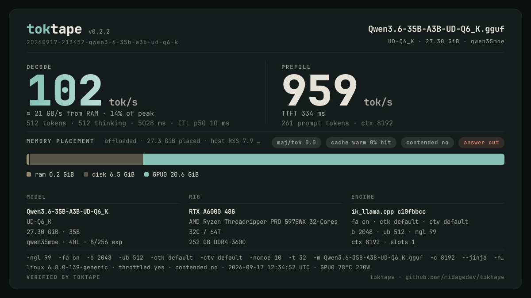Screen dimensions: 531x298
Task: Click legend label 'disk 6.5 GiB'
Action: point(113,175)
